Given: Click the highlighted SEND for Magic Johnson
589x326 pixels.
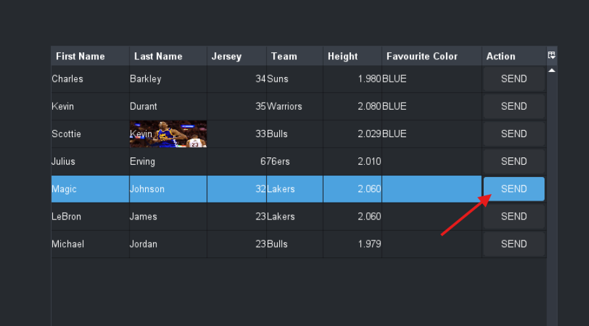Looking at the screenshot, I should coord(514,189).
